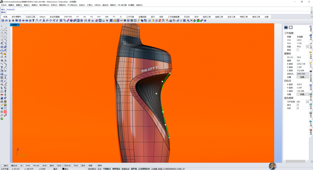Viewport: 313px width, 170px height.
Task: Click the command line spinner arrow
Action: 312,12
